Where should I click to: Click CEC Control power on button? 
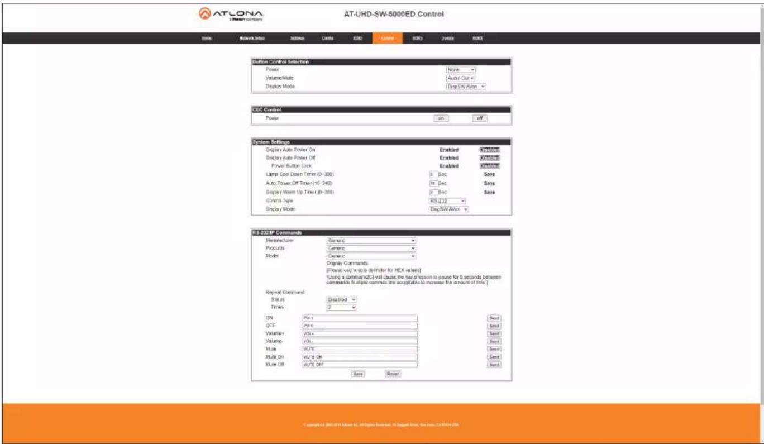pyautogui.click(x=441, y=118)
